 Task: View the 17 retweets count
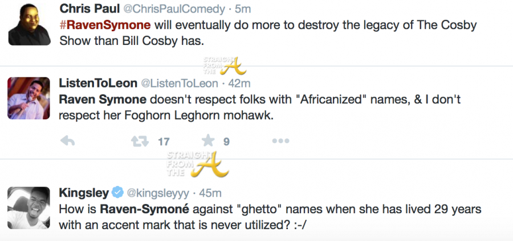(x=164, y=142)
